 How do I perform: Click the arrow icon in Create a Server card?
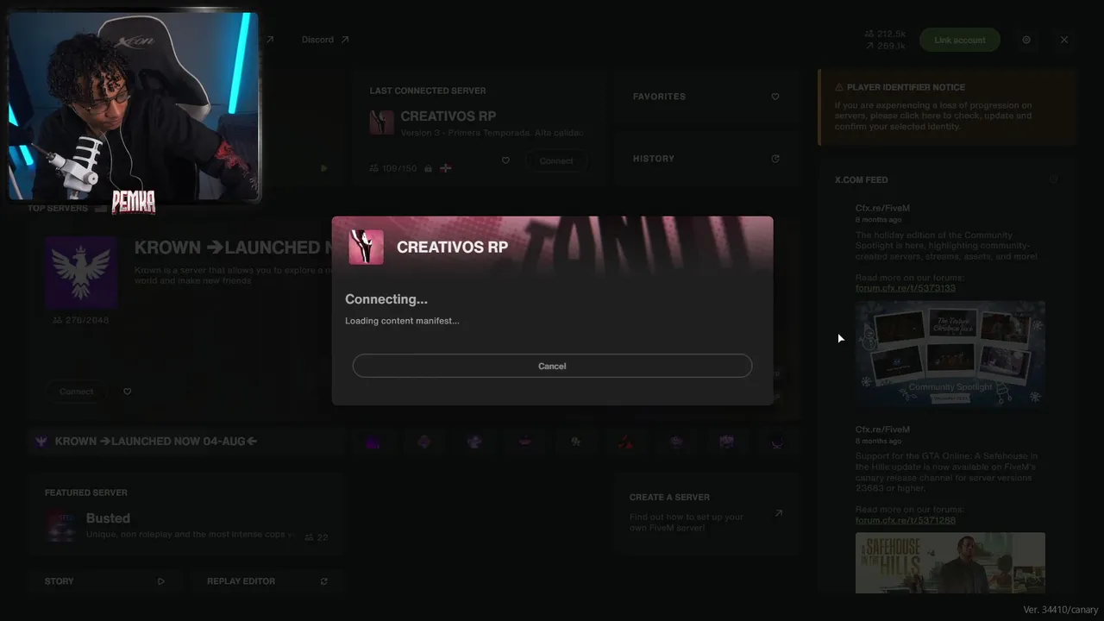[778, 513]
